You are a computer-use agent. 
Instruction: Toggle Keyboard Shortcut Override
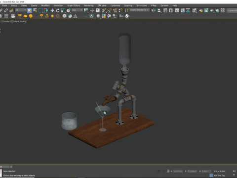tap(98, 10)
